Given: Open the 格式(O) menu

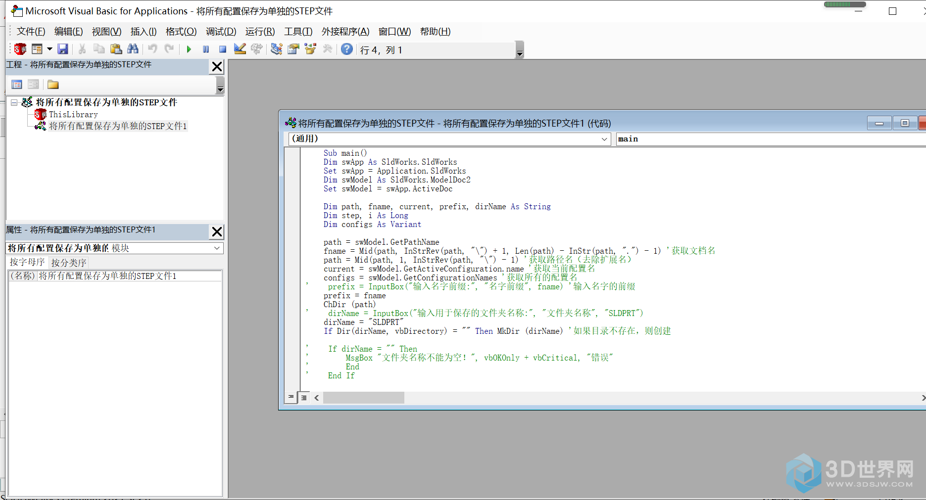Looking at the screenshot, I should (181, 32).
